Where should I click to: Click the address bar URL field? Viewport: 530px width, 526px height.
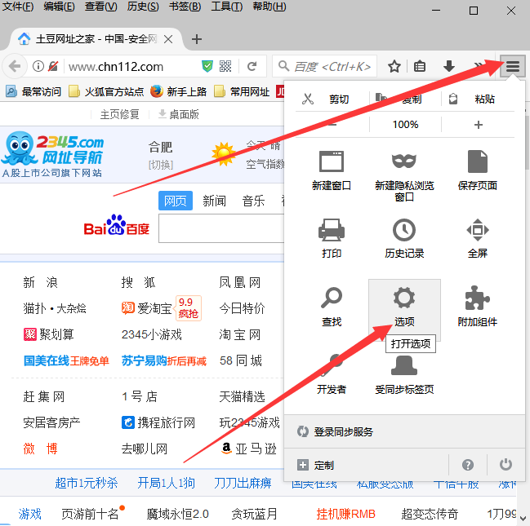click(131, 67)
